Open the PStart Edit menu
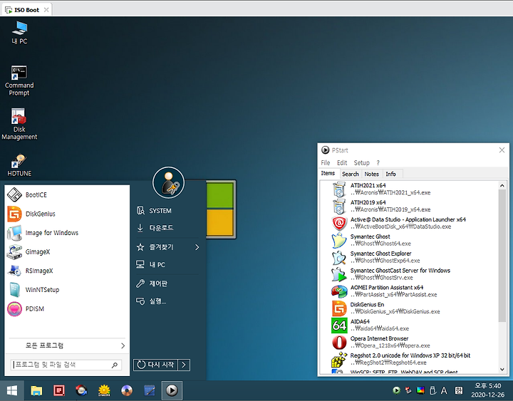This screenshot has height=401, width=513. click(342, 162)
